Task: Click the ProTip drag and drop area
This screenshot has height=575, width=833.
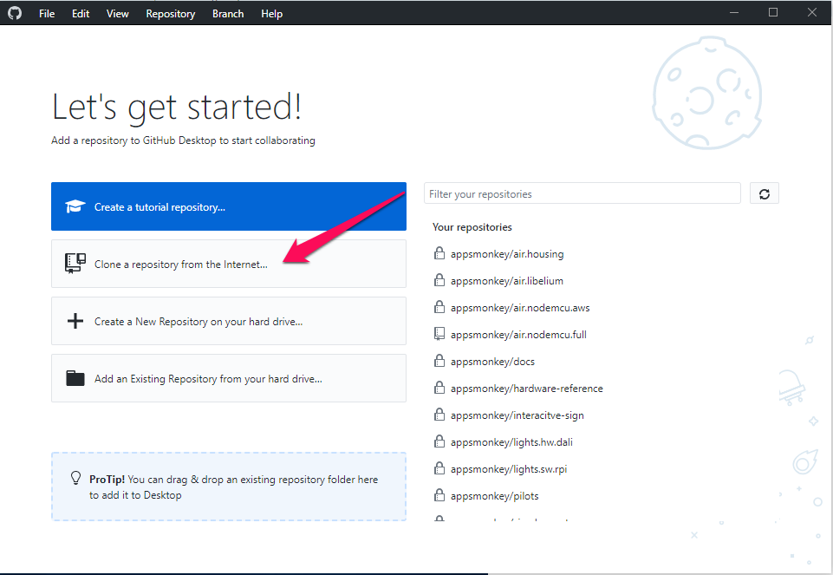Action: point(229,487)
